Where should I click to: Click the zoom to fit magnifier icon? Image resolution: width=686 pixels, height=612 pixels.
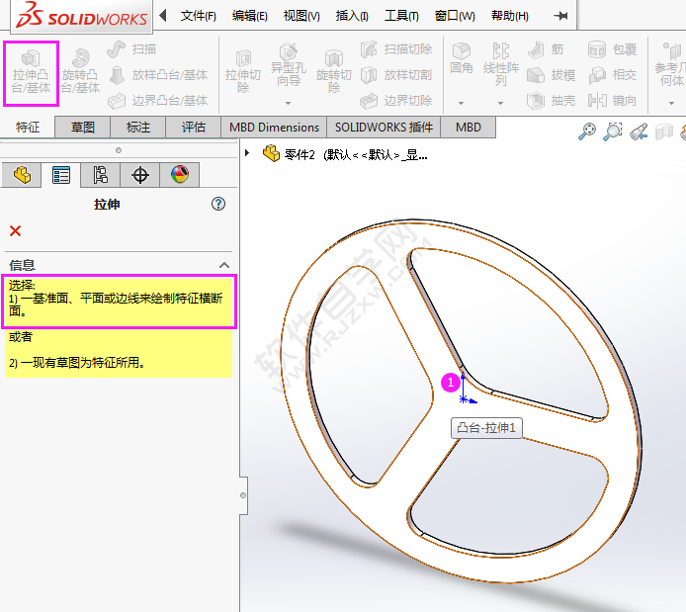588,131
